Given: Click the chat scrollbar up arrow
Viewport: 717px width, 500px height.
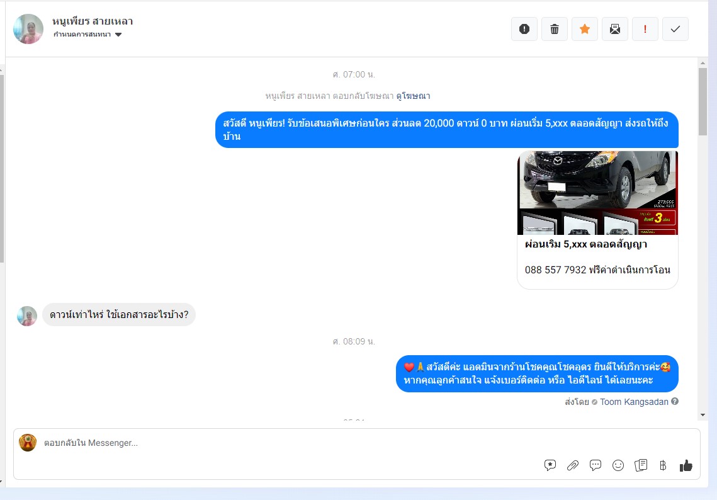Looking at the screenshot, I should [703, 63].
